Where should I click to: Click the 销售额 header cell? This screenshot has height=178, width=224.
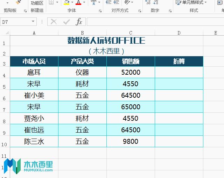pyautogui.click(x=131, y=61)
